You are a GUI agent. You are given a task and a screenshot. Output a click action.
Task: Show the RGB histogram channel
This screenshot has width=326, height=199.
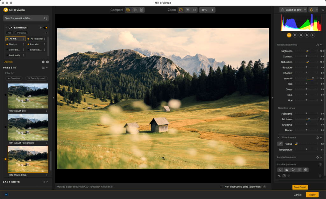click(x=289, y=35)
